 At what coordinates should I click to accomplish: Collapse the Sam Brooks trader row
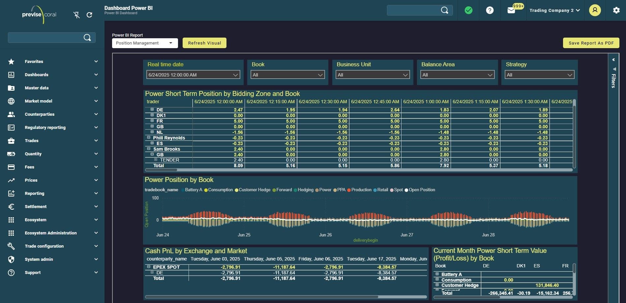pos(149,149)
